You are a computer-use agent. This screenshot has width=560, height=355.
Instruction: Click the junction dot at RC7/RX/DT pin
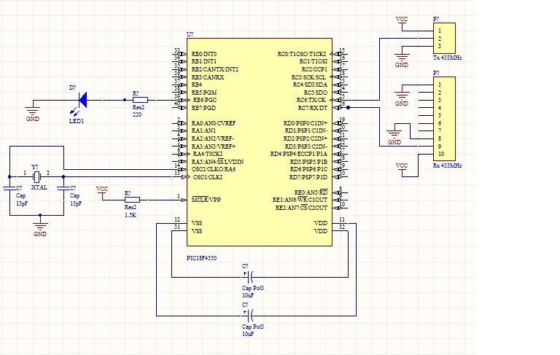click(349, 107)
